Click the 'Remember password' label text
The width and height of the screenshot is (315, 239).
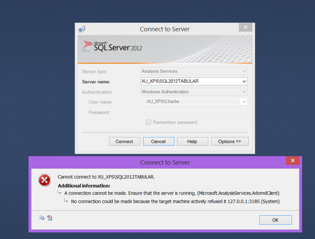click(175, 122)
